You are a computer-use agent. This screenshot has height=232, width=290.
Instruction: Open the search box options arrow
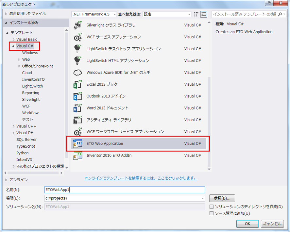pyautogui.click(x=284, y=14)
